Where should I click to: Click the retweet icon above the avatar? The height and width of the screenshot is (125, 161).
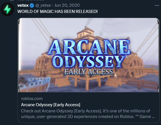[x=12, y=0]
